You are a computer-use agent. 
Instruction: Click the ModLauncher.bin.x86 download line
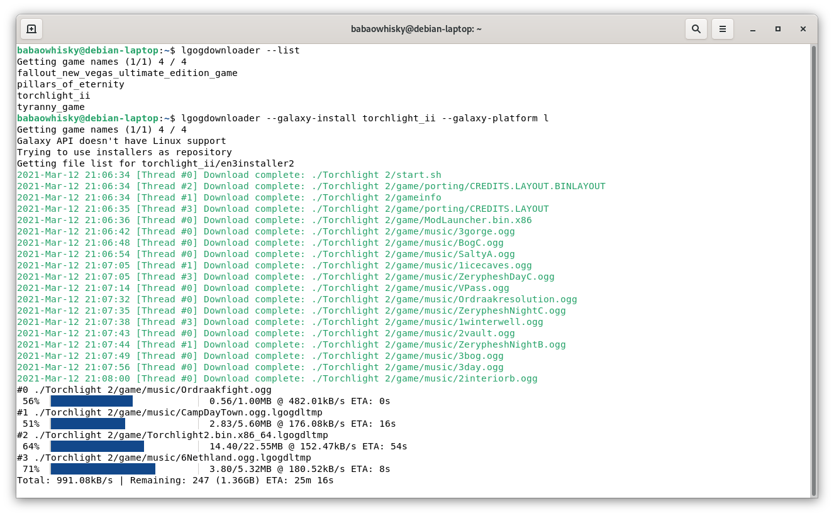274,220
